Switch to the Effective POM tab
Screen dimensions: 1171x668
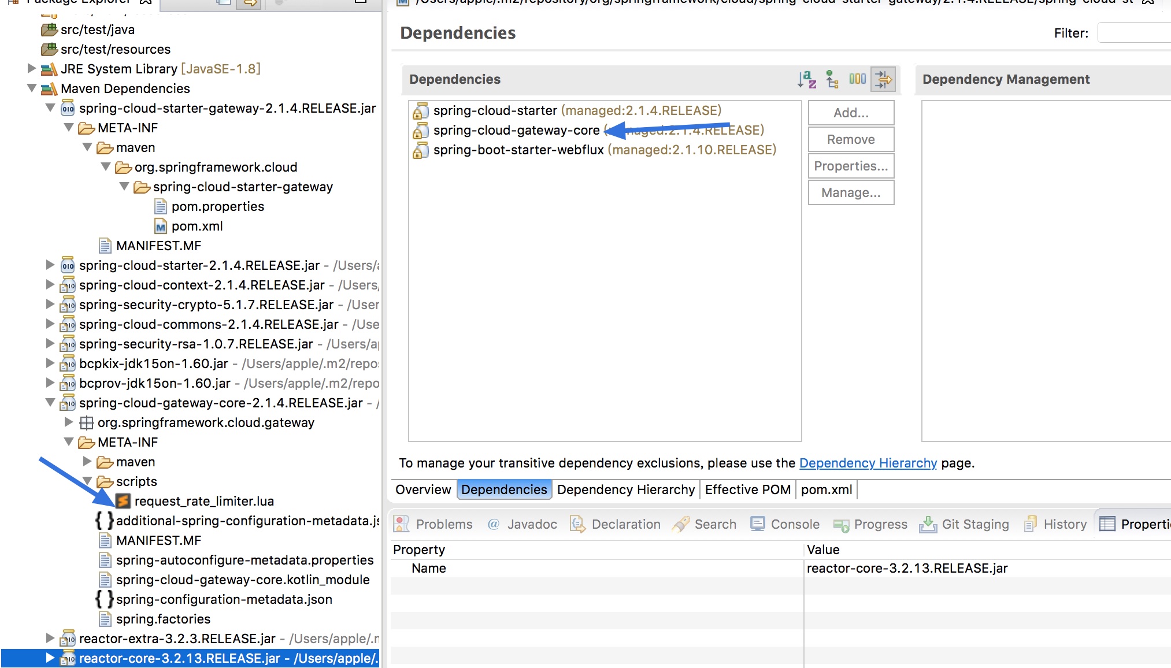point(747,489)
